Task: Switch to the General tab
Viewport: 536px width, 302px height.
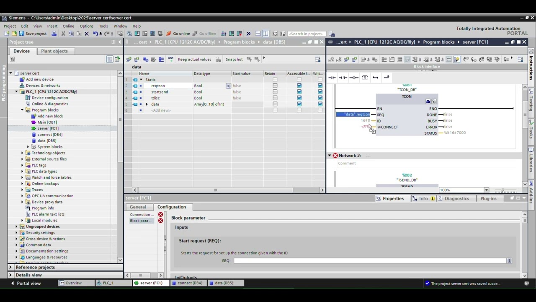Action: (x=138, y=207)
